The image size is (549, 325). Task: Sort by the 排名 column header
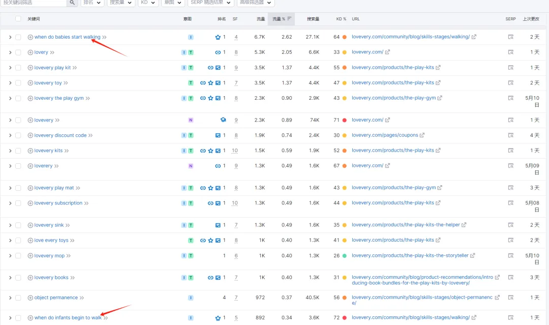[x=221, y=19]
